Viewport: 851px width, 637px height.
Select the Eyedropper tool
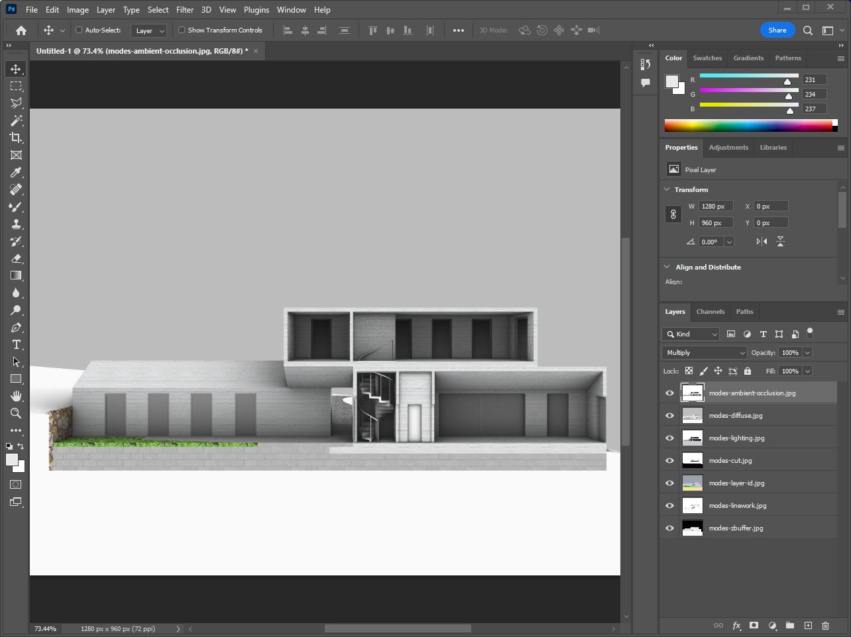(16, 172)
